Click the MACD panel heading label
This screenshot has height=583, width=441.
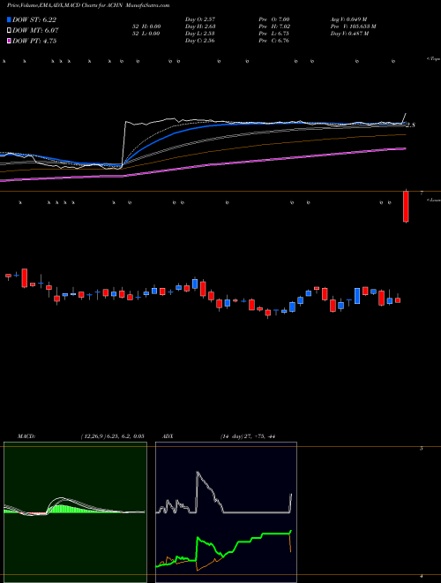tap(26, 436)
